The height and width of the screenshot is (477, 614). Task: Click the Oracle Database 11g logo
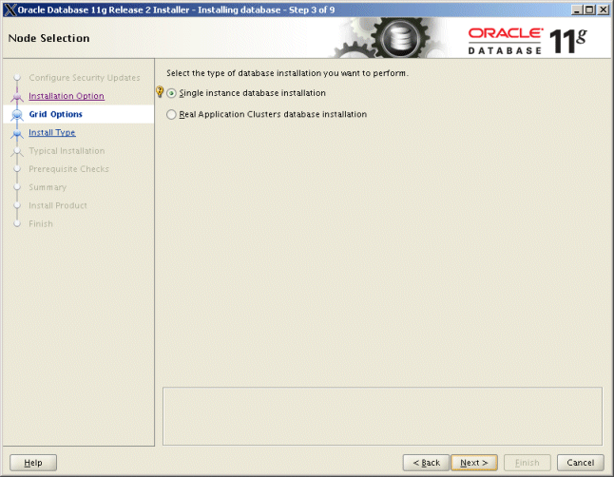pyautogui.click(x=528, y=40)
